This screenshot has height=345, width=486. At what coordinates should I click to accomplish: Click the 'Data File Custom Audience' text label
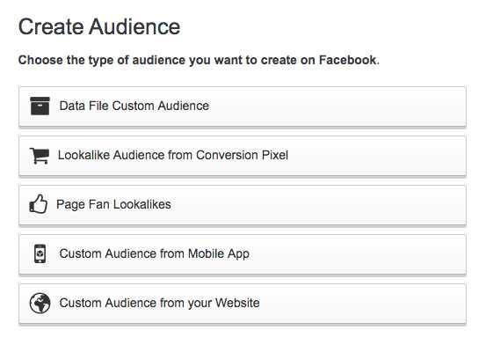click(x=134, y=106)
